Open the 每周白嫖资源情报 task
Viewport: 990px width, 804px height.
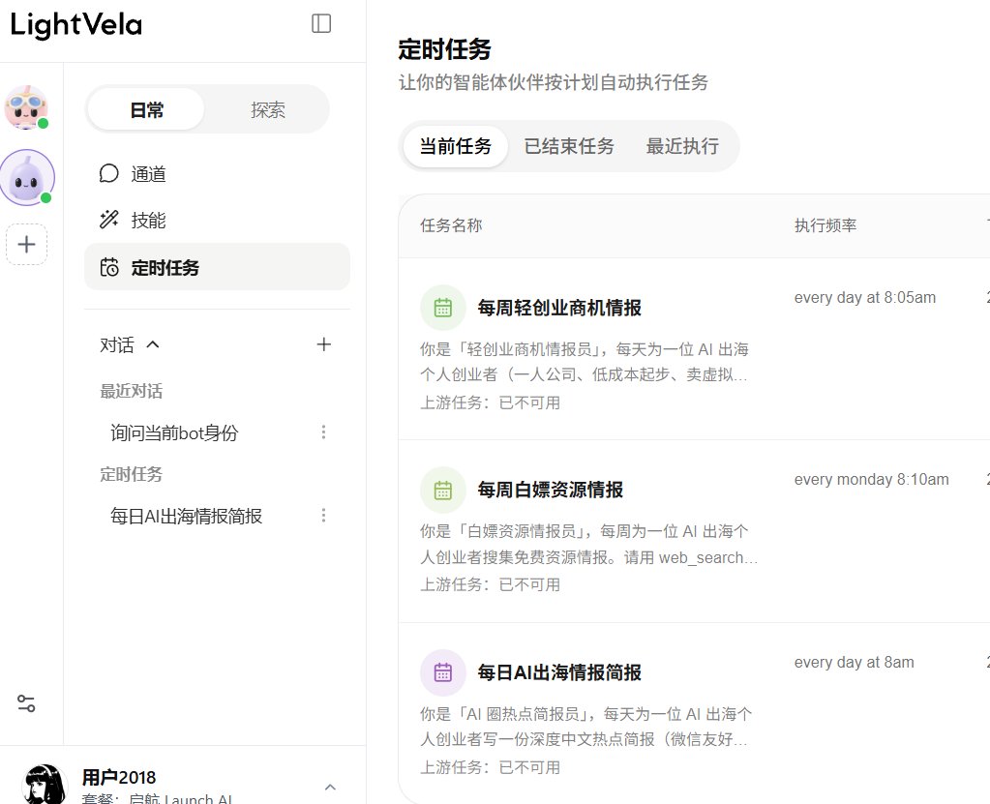[x=550, y=490]
